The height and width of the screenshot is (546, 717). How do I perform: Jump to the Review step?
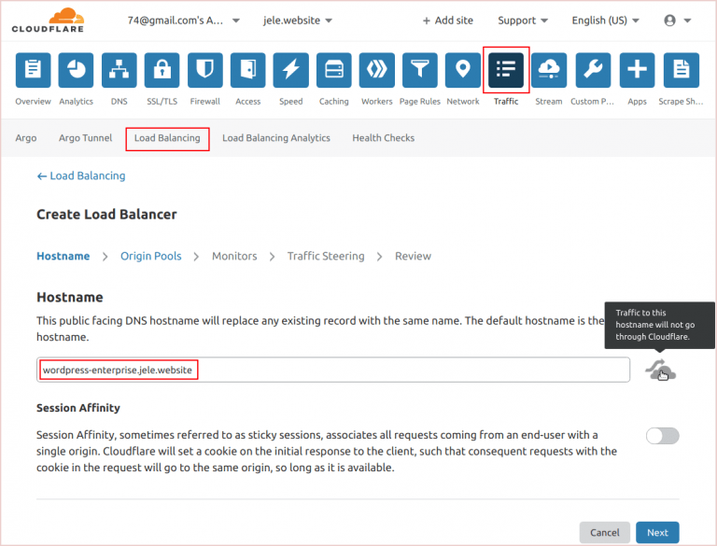pyautogui.click(x=413, y=256)
